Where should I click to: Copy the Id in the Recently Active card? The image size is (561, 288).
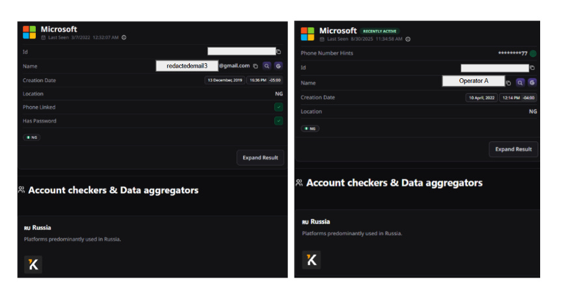532,68
